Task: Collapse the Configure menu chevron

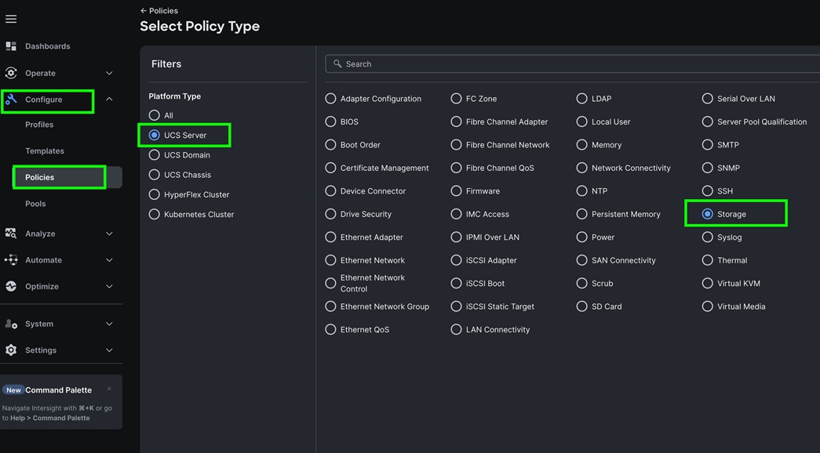Action: point(109,99)
